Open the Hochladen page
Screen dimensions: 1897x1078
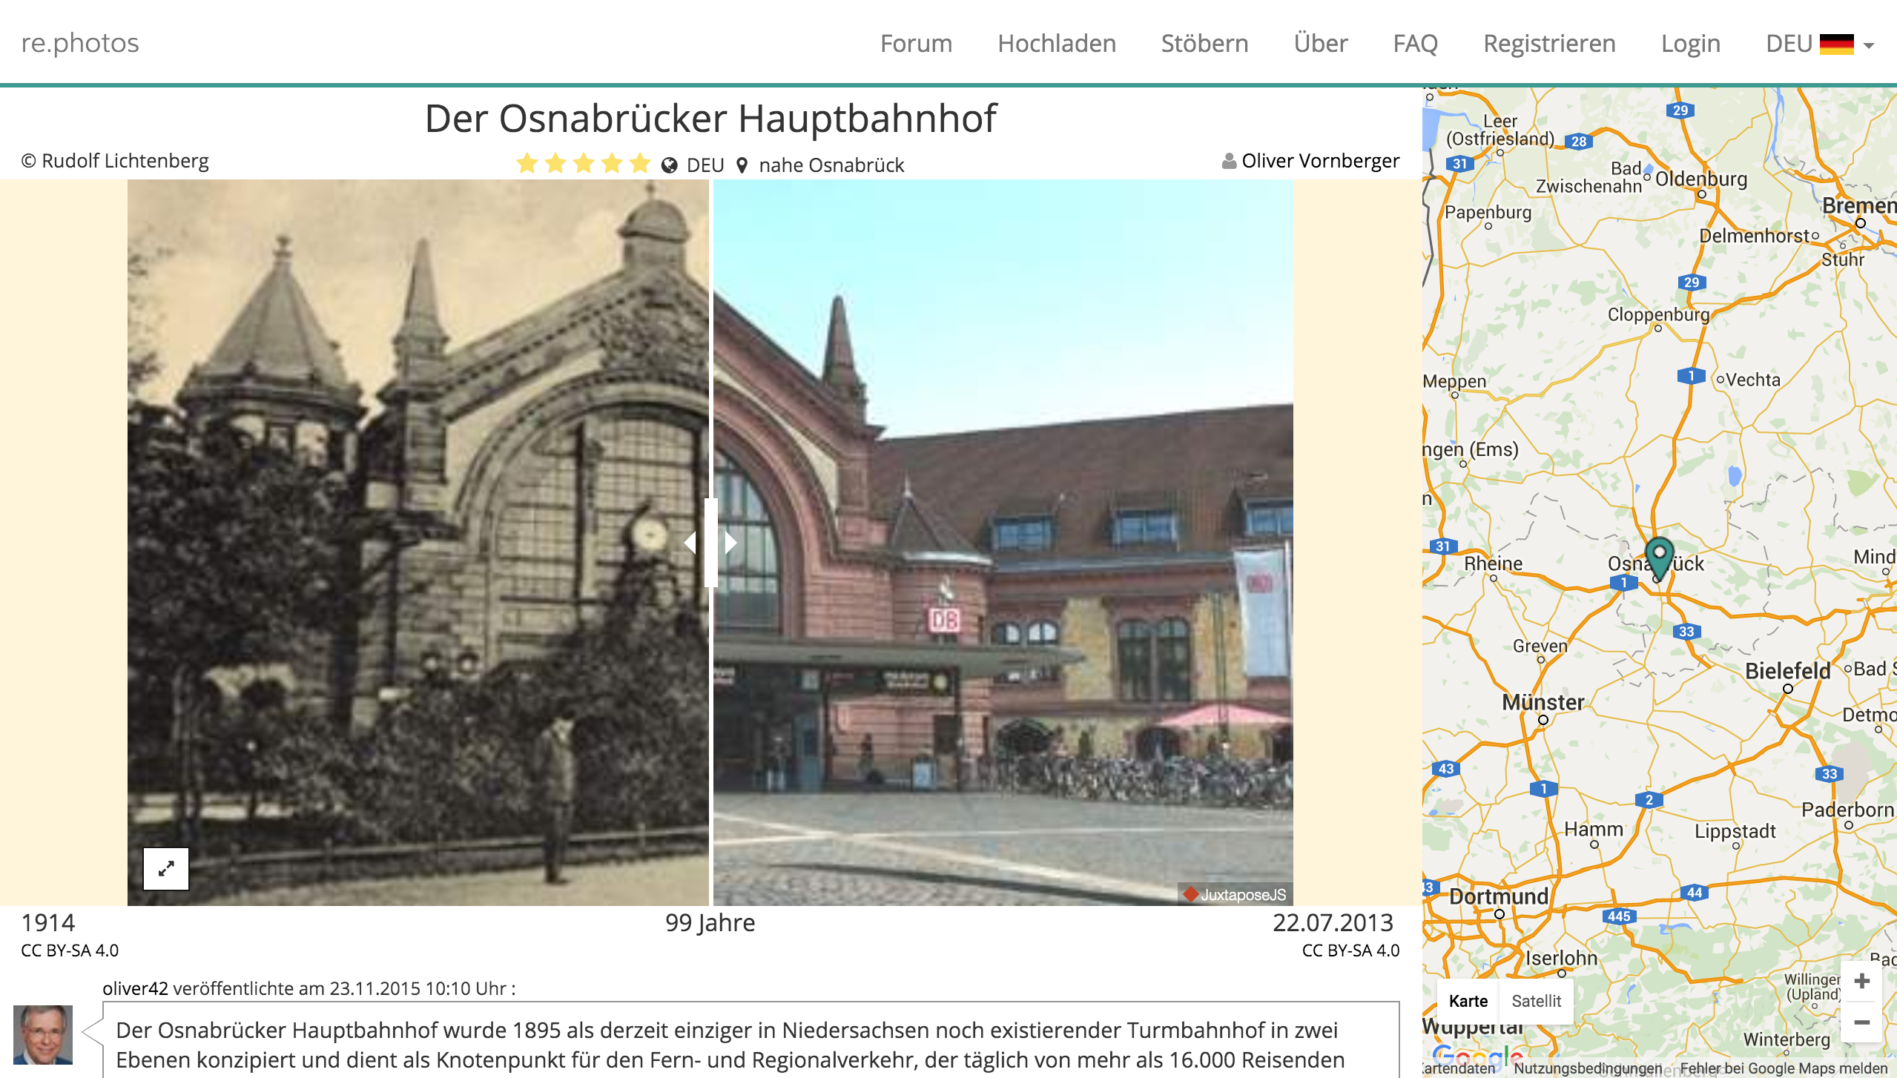1056,44
